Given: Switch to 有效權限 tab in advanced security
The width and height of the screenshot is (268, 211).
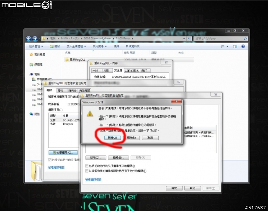Looking at the screenshot, I should tap(85, 90).
